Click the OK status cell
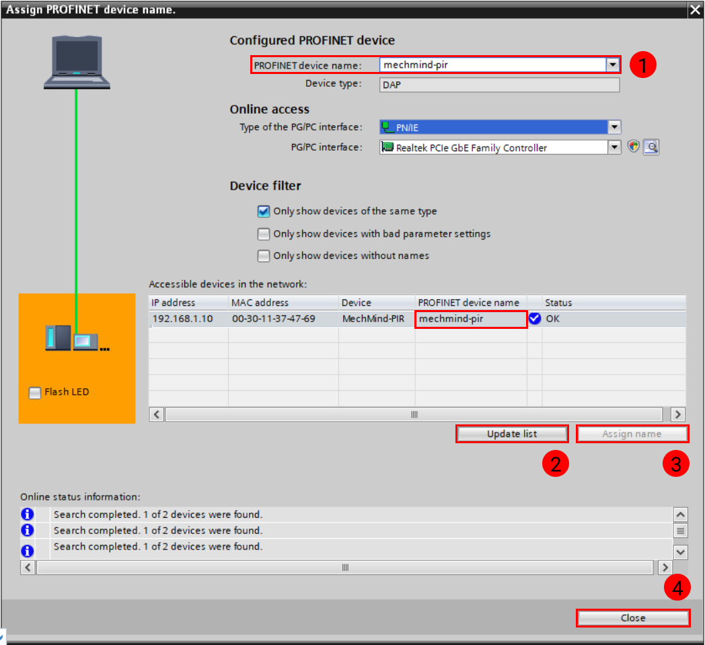 pyautogui.click(x=614, y=319)
